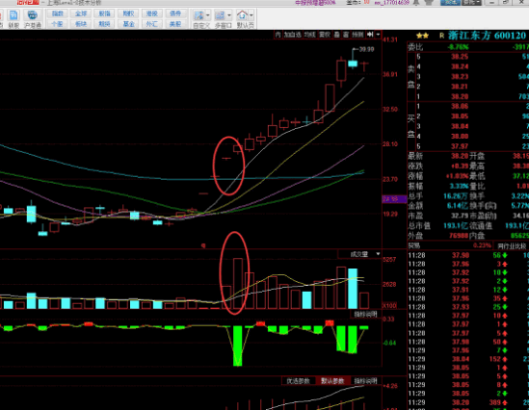Switch to the 优选参数 tab
The height and width of the screenshot is (410, 529).
coord(299,381)
